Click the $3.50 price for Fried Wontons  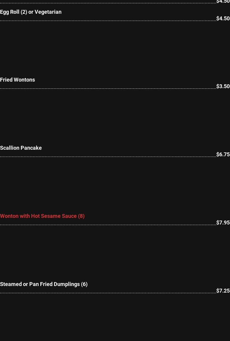(223, 86)
